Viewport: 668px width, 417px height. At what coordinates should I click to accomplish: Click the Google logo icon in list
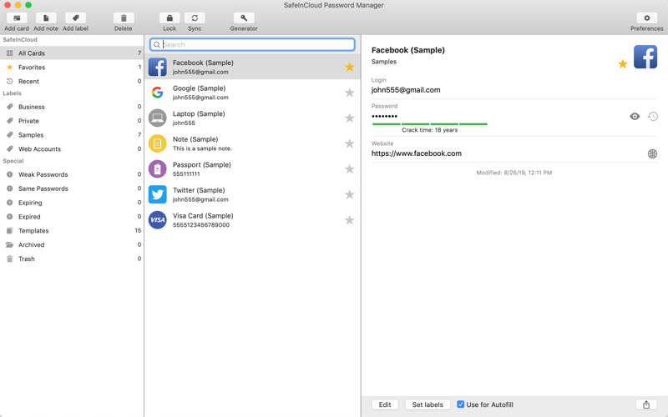[158, 93]
